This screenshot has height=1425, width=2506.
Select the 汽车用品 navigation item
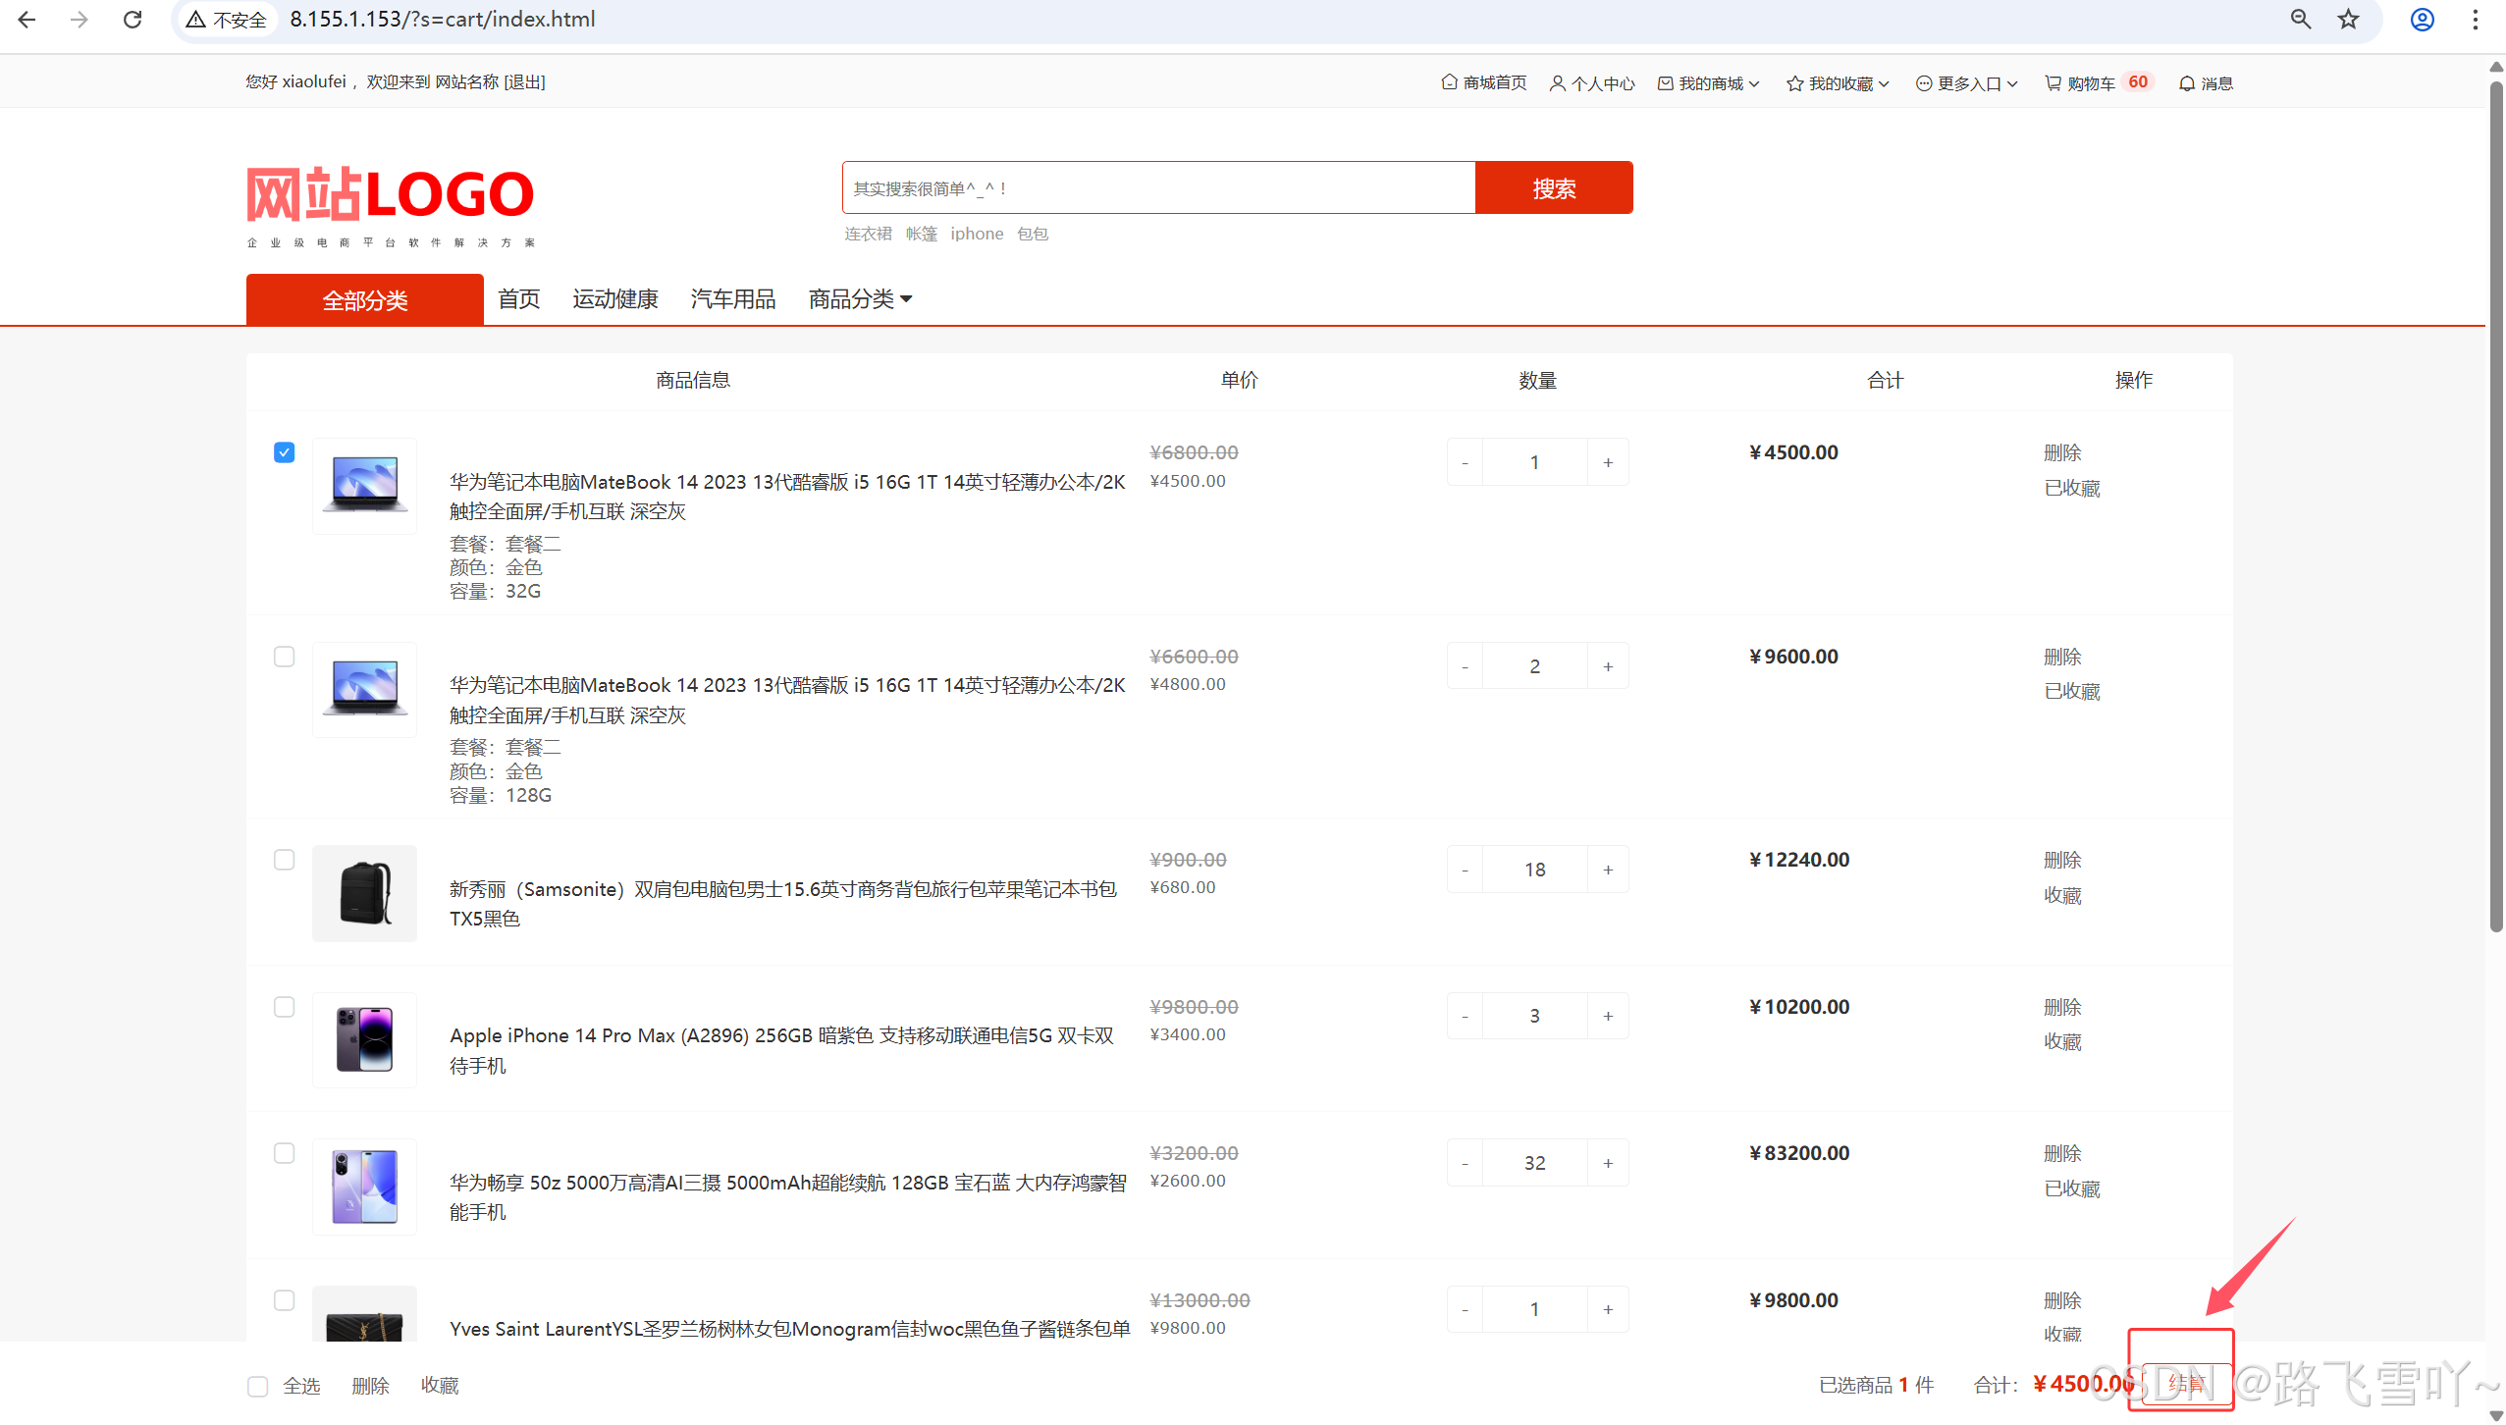(x=733, y=299)
